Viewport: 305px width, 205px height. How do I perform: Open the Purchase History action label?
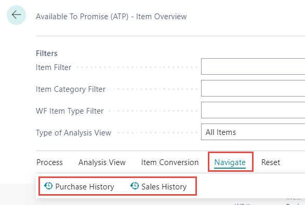coord(85,187)
